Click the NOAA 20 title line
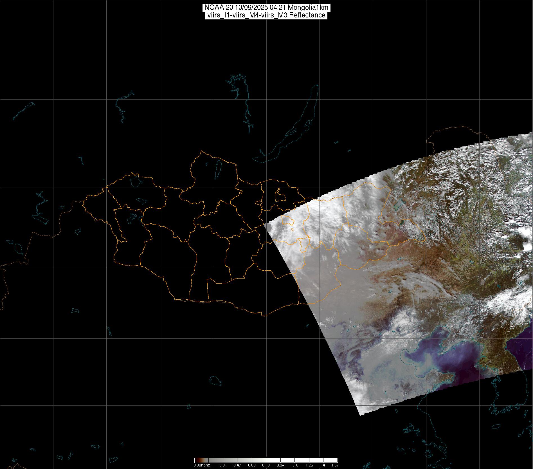Image resolution: width=533 pixels, height=469 pixels. [266, 8]
